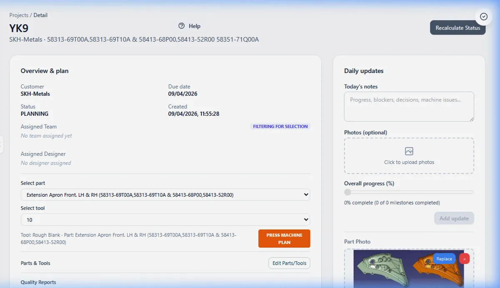Click the Tool: Rough Blank description text
The height and width of the screenshot is (288, 500).
coord(129,238)
